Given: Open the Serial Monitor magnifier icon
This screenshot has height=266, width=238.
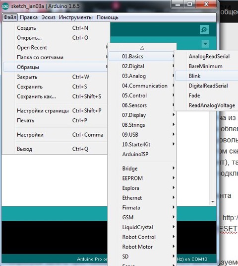Looking at the screenshot, I should [x=204, y=29].
